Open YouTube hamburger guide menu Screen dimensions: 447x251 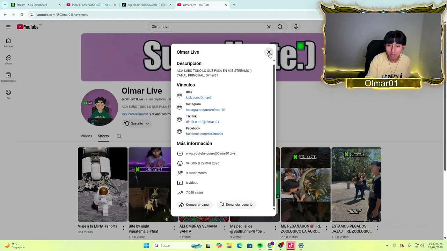[8, 26]
